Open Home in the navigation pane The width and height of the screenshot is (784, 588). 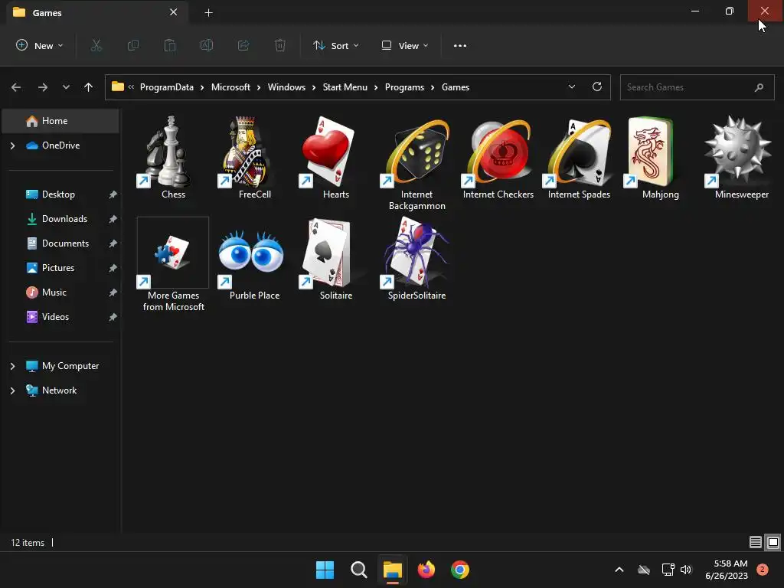point(60,121)
